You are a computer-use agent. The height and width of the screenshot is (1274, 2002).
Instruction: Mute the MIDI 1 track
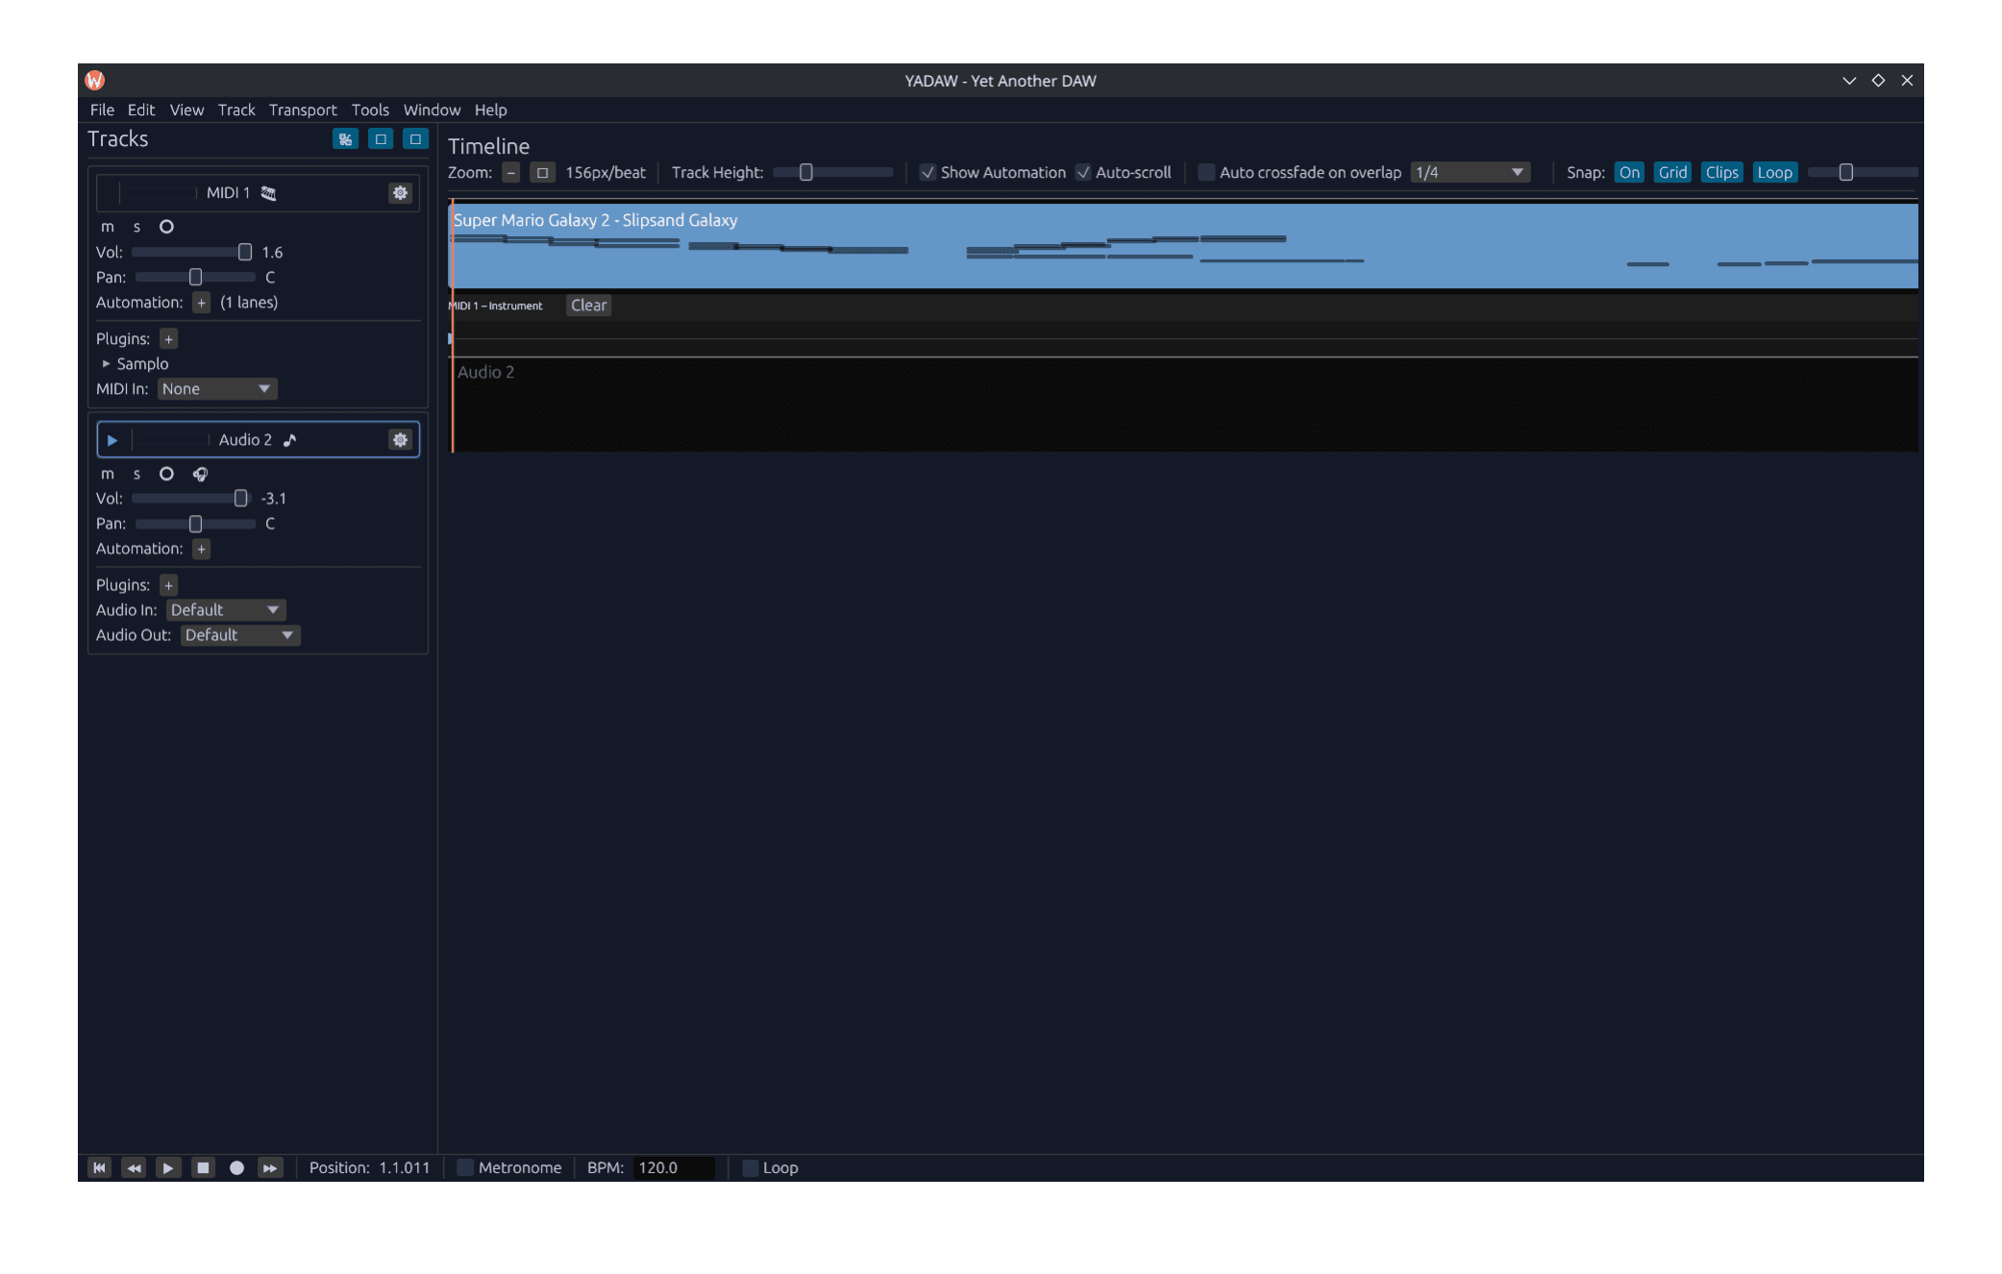coord(108,227)
